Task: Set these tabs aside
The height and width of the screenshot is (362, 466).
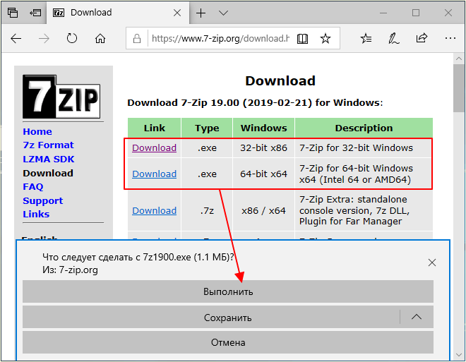Action: [35, 13]
